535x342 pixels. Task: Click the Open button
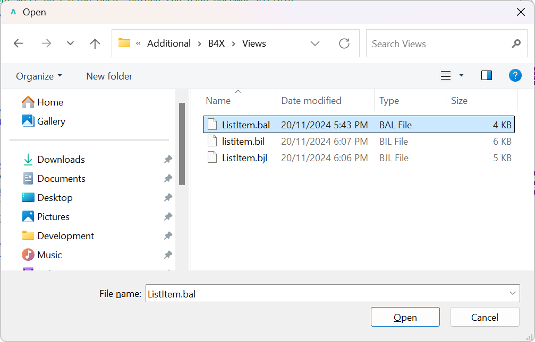click(x=405, y=317)
